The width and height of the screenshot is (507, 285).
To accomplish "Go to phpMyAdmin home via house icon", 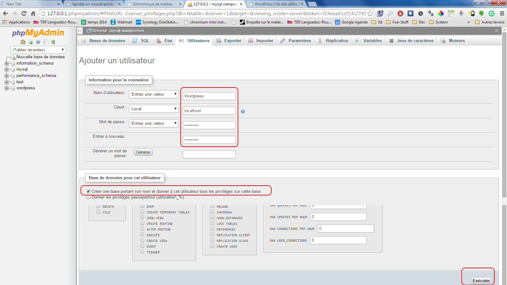I will click(23, 42).
